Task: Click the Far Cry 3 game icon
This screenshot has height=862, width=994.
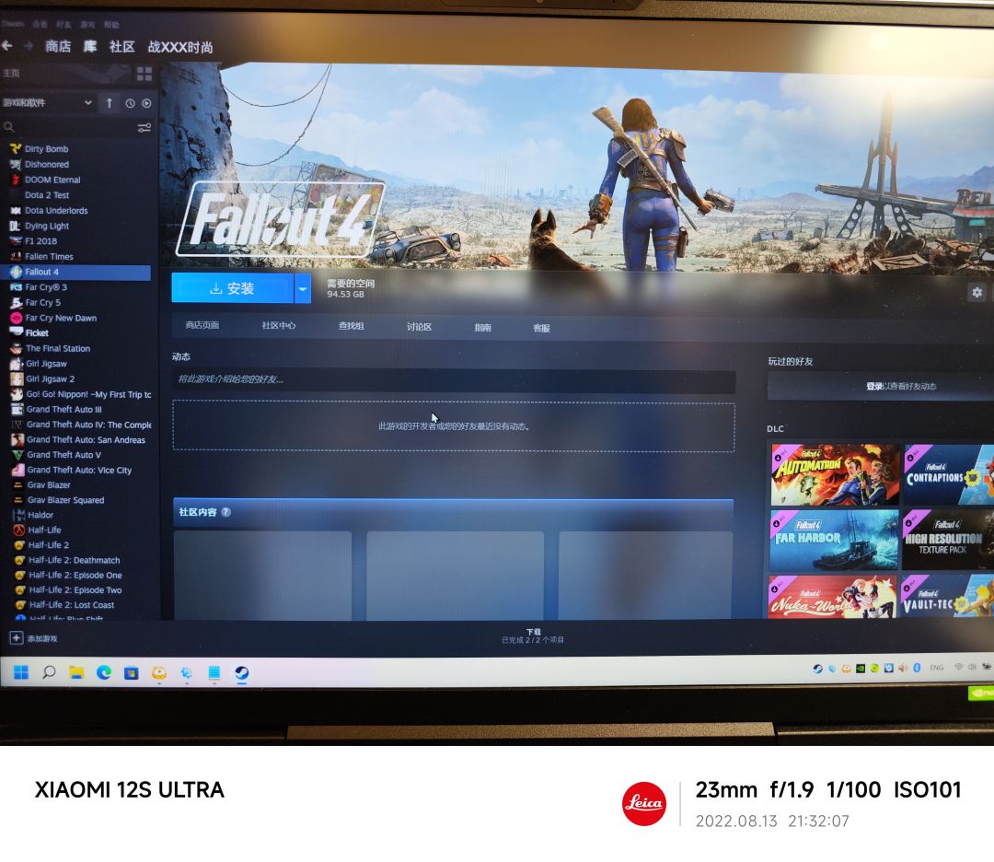Action: (17, 287)
